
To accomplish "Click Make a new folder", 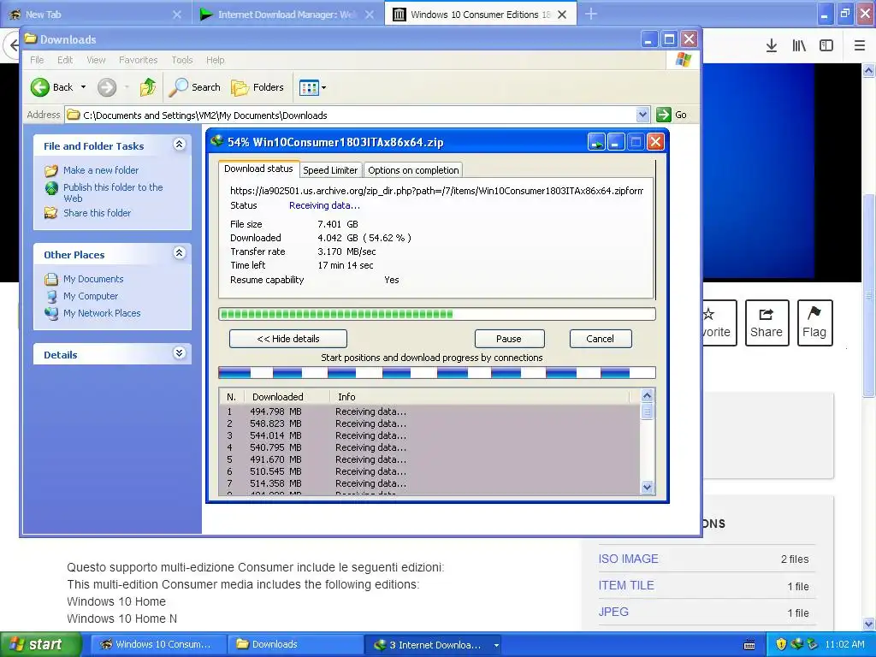I will point(101,170).
